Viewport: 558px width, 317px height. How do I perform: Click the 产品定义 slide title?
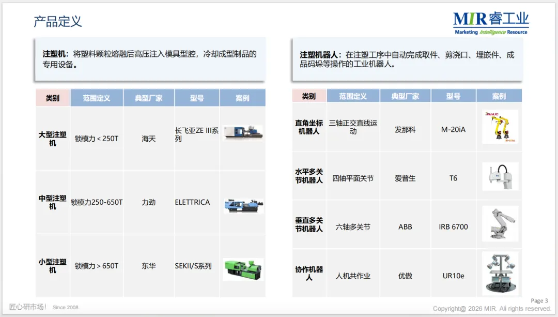58,21
